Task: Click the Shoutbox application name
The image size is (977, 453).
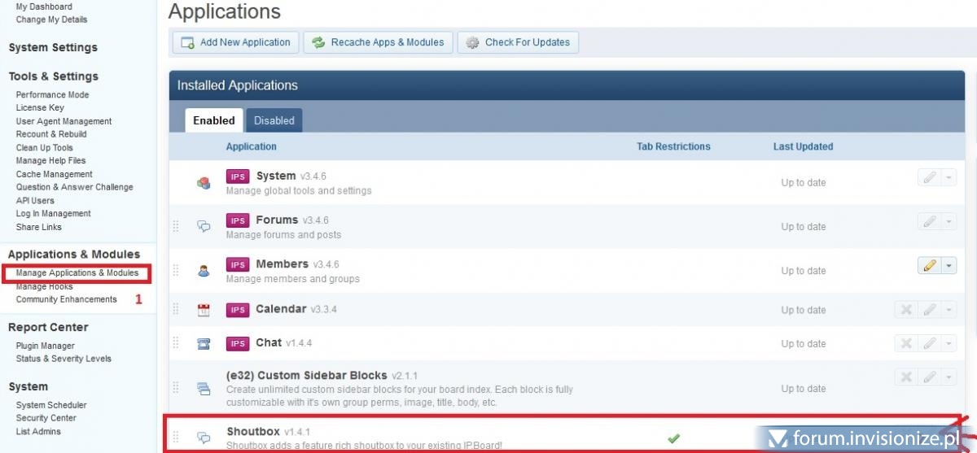Action: click(253, 431)
